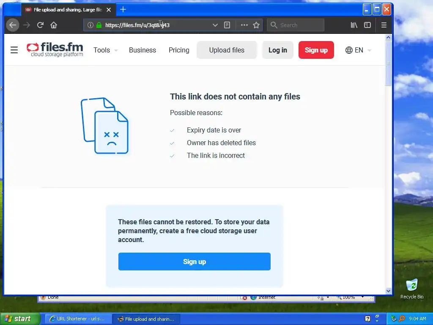Open the Business menu item

tap(143, 50)
